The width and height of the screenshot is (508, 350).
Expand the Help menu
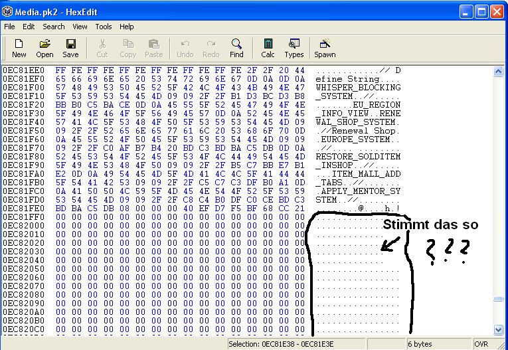126,27
